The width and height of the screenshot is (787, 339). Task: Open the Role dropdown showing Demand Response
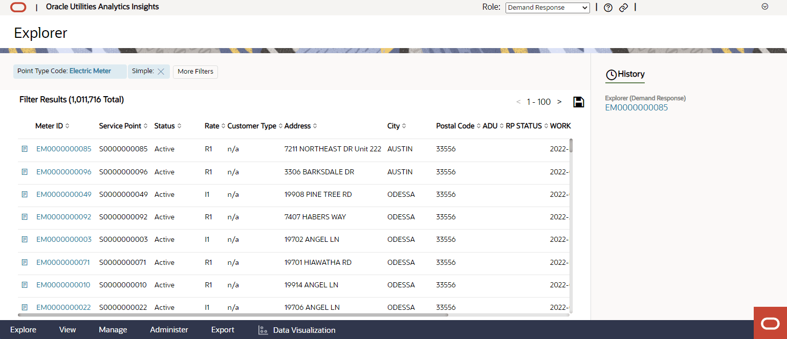pyautogui.click(x=548, y=8)
